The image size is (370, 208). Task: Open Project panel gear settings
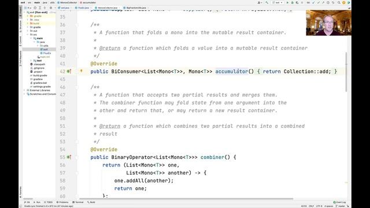[x=50, y=8]
